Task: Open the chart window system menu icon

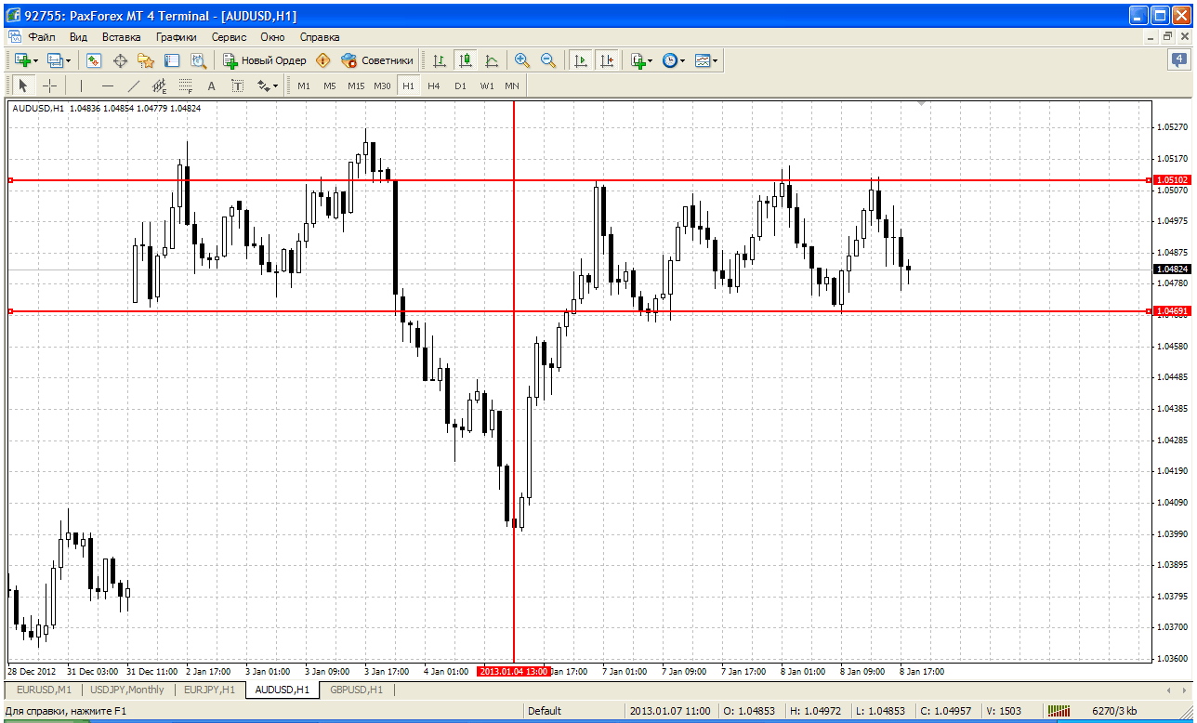Action: tap(15, 37)
